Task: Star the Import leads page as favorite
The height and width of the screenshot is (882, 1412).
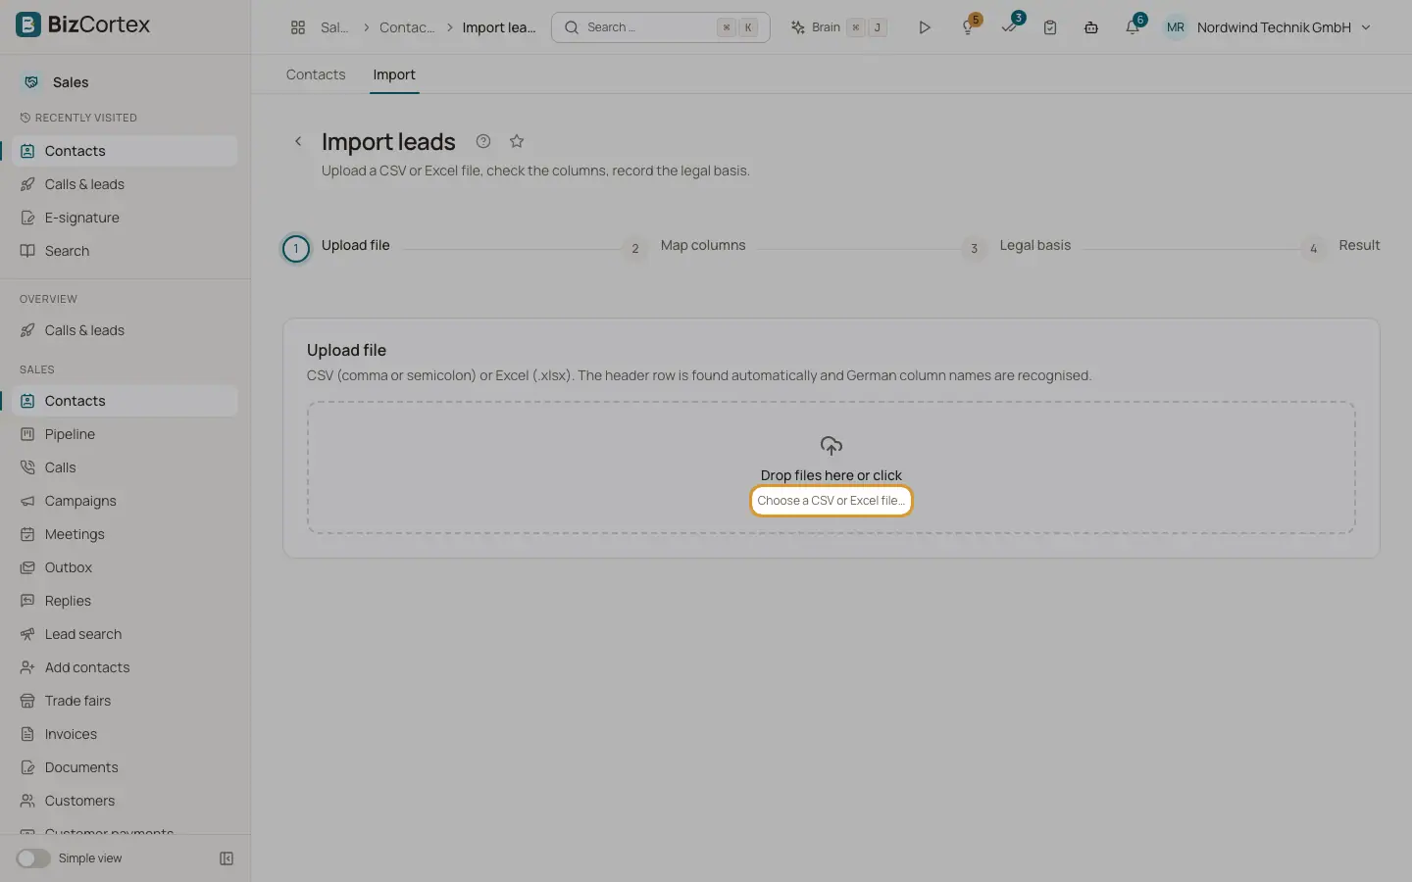Action: pos(517,141)
